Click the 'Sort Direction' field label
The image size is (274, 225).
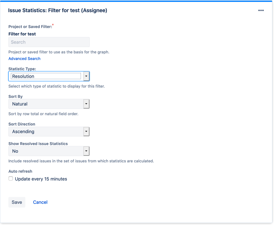(x=22, y=124)
